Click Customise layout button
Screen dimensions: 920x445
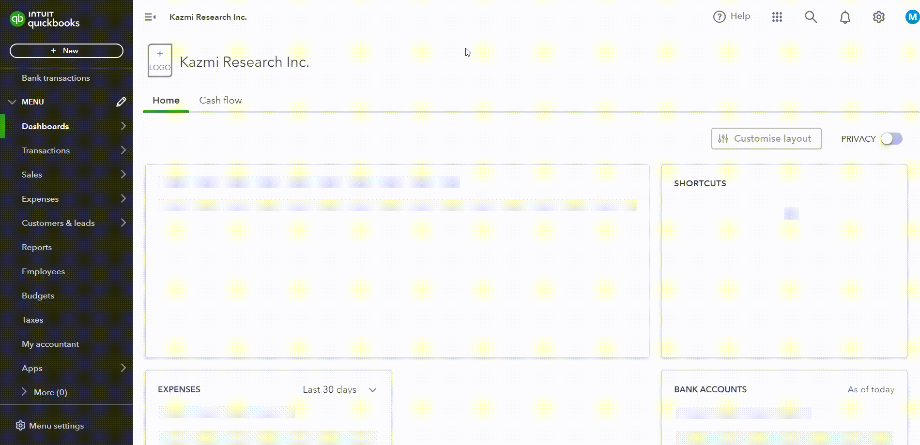pyautogui.click(x=766, y=139)
